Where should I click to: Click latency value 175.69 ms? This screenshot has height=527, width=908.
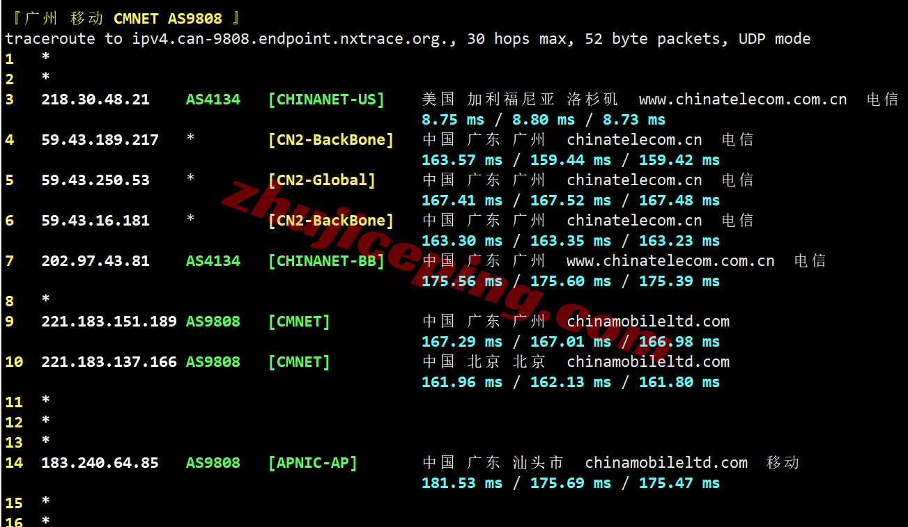(571, 483)
